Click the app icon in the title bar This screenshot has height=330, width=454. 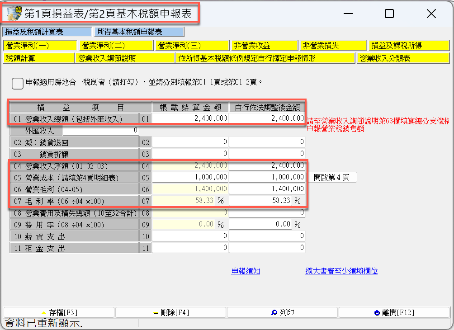pos(14,13)
